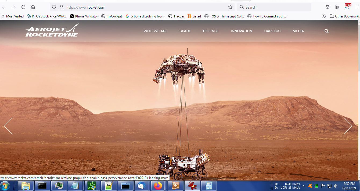Show more bookmarks with the chevron
This screenshot has height=191, width=360.
[324, 16]
